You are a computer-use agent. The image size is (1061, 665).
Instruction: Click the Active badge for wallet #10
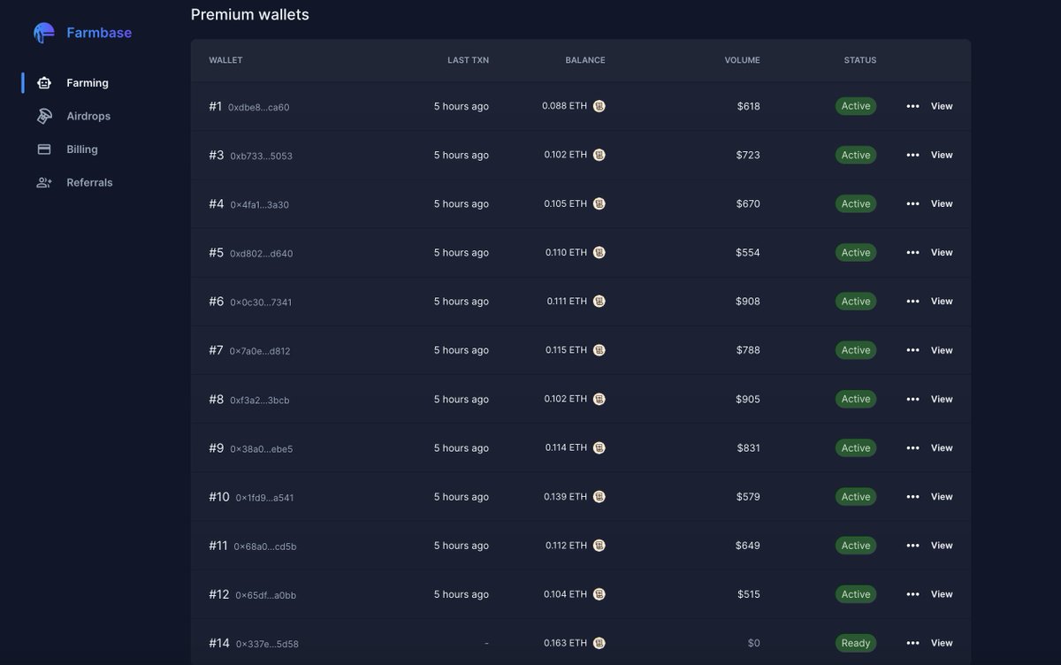tap(856, 497)
